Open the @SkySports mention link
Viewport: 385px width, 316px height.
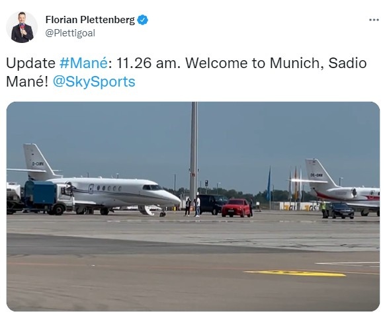pos(94,82)
